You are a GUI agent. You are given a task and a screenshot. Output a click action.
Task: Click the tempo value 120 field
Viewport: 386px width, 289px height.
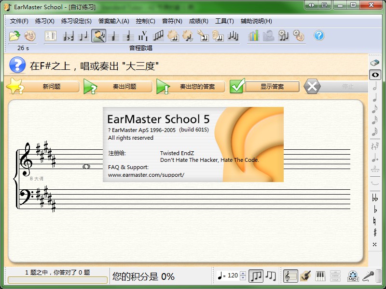pyautogui.click(x=233, y=276)
